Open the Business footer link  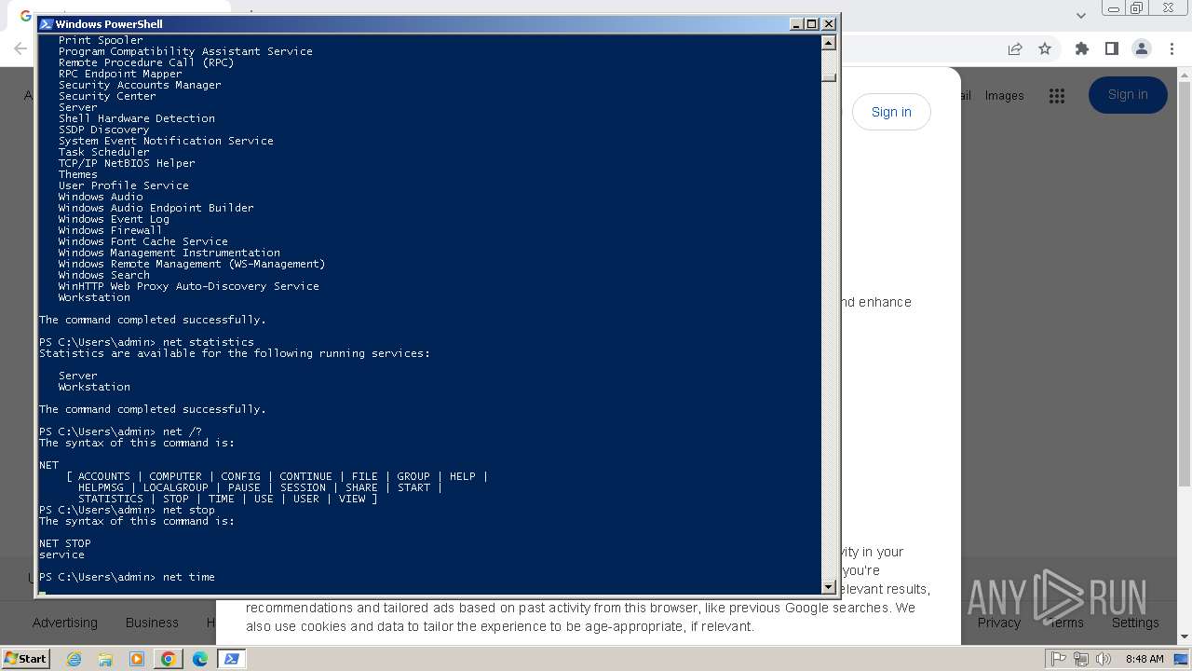click(x=152, y=623)
